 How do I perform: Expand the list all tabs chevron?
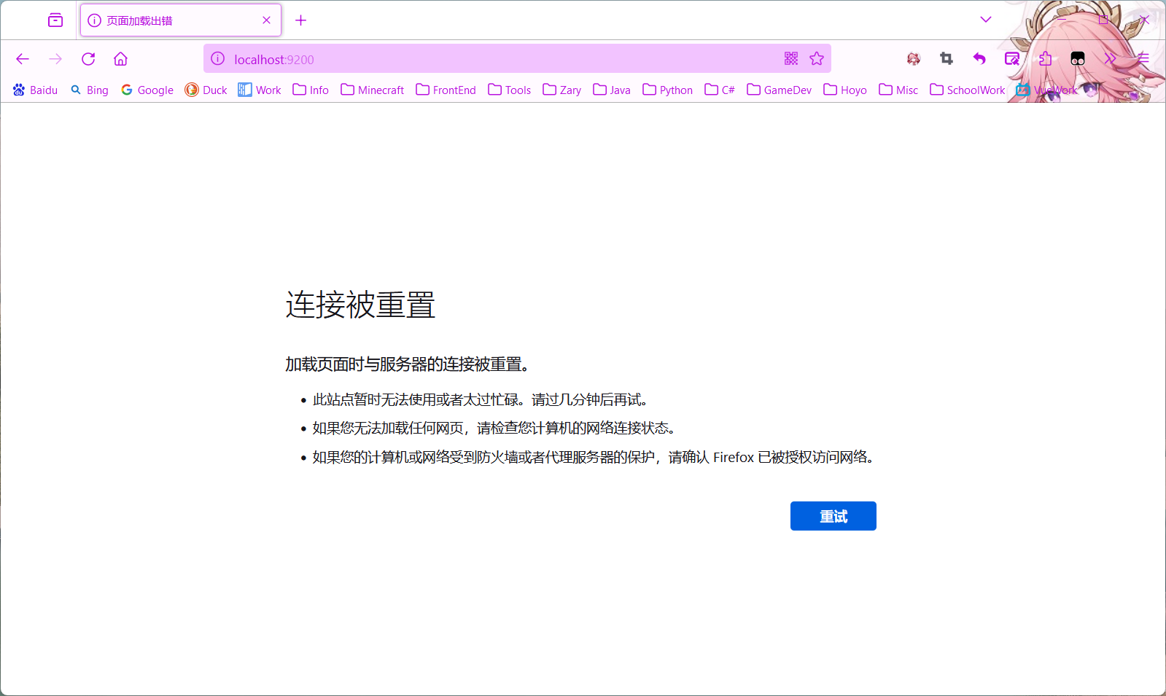[986, 20]
